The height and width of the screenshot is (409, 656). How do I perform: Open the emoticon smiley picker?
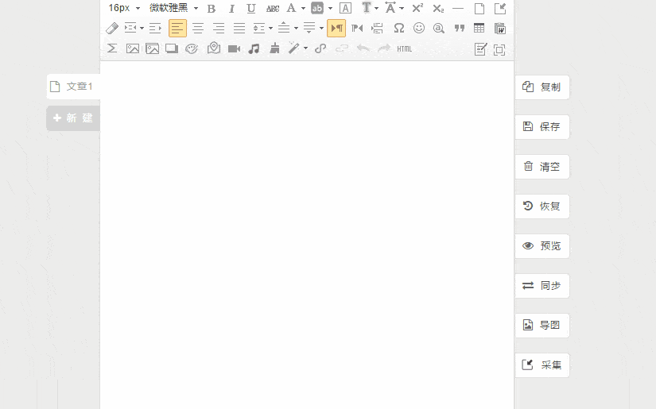pos(419,28)
